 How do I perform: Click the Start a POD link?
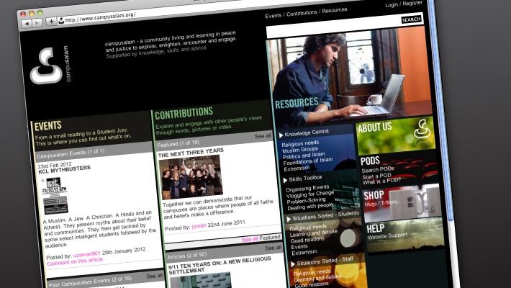point(376,176)
